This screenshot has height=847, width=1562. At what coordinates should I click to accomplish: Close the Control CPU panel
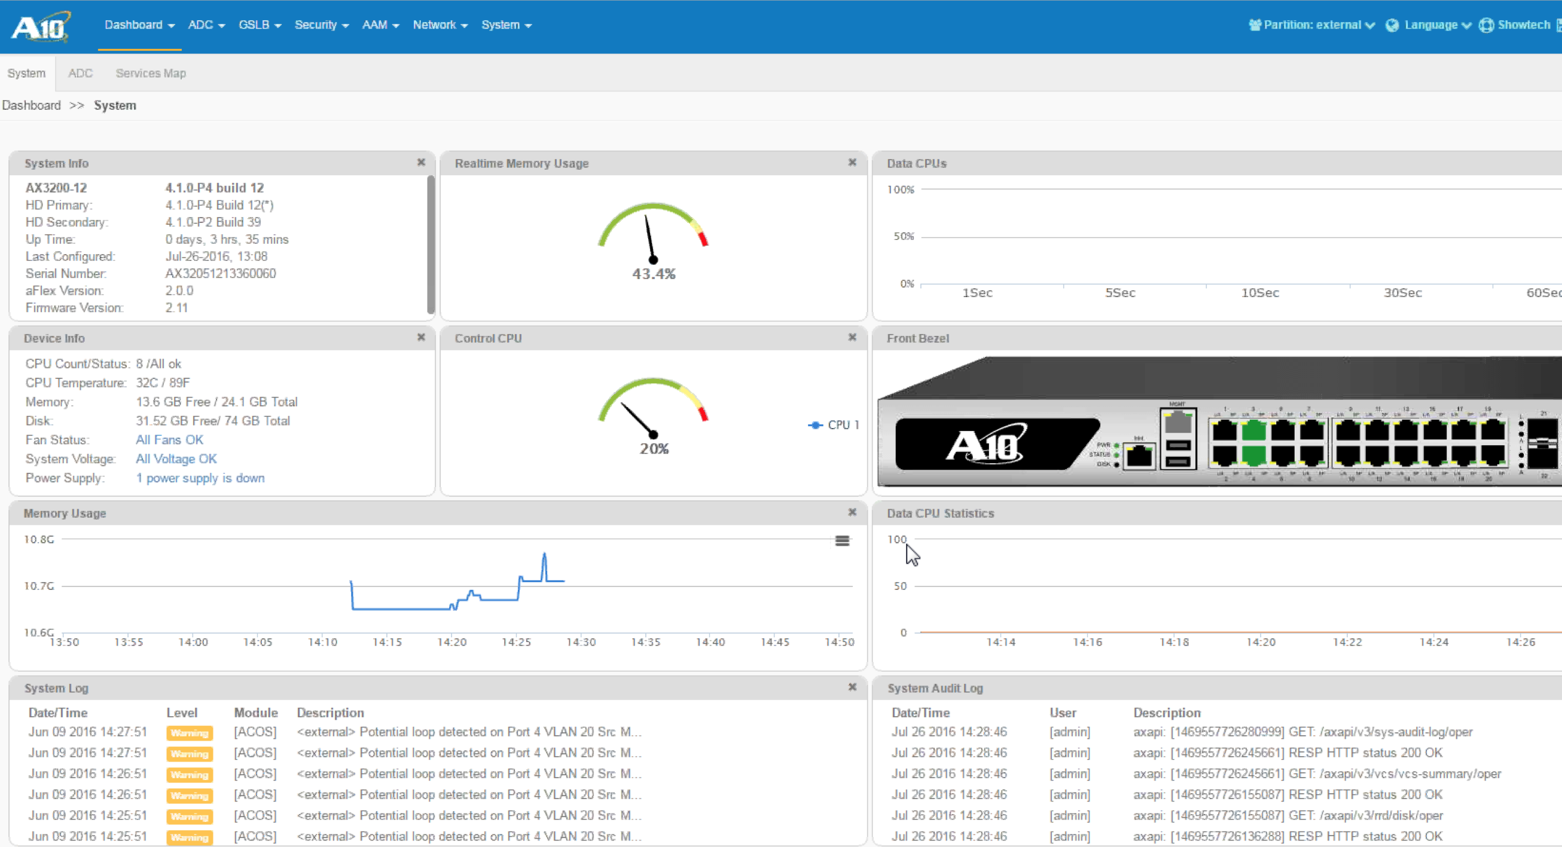tap(852, 337)
